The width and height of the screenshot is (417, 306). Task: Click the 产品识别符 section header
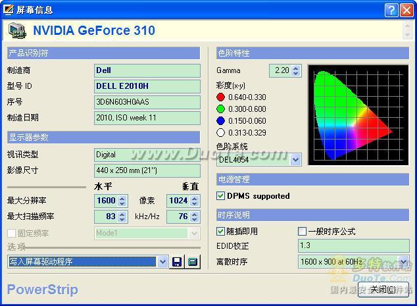[103, 53]
